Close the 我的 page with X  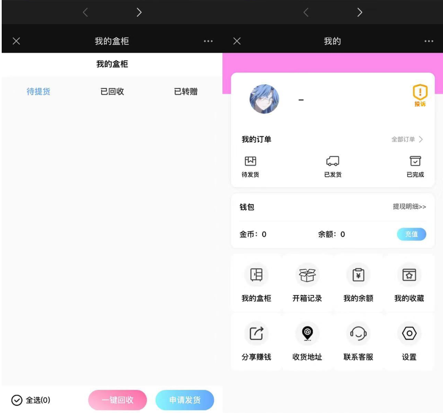[x=237, y=41]
